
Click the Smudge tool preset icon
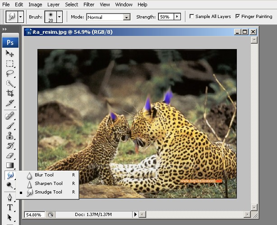12,17
